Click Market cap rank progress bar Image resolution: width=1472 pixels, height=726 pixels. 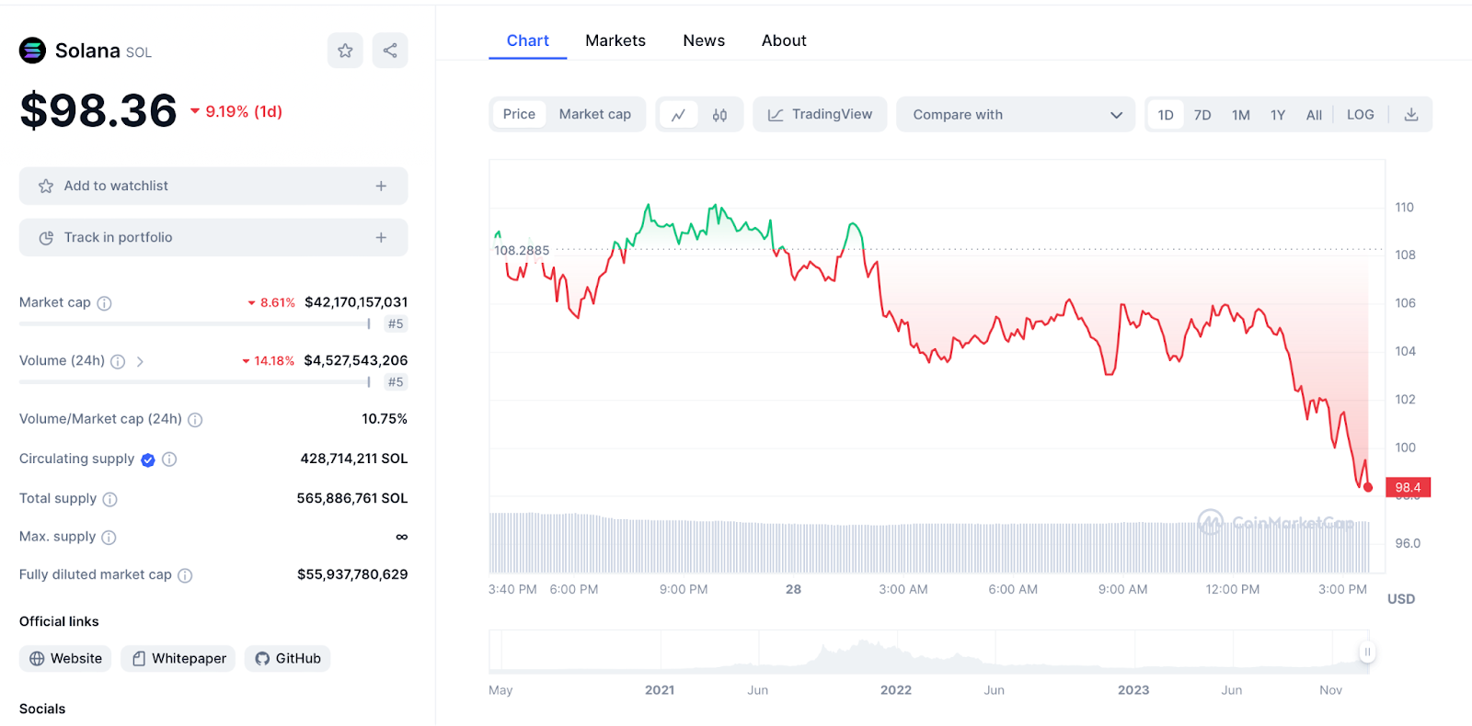pyautogui.click(x=195, y=323)
